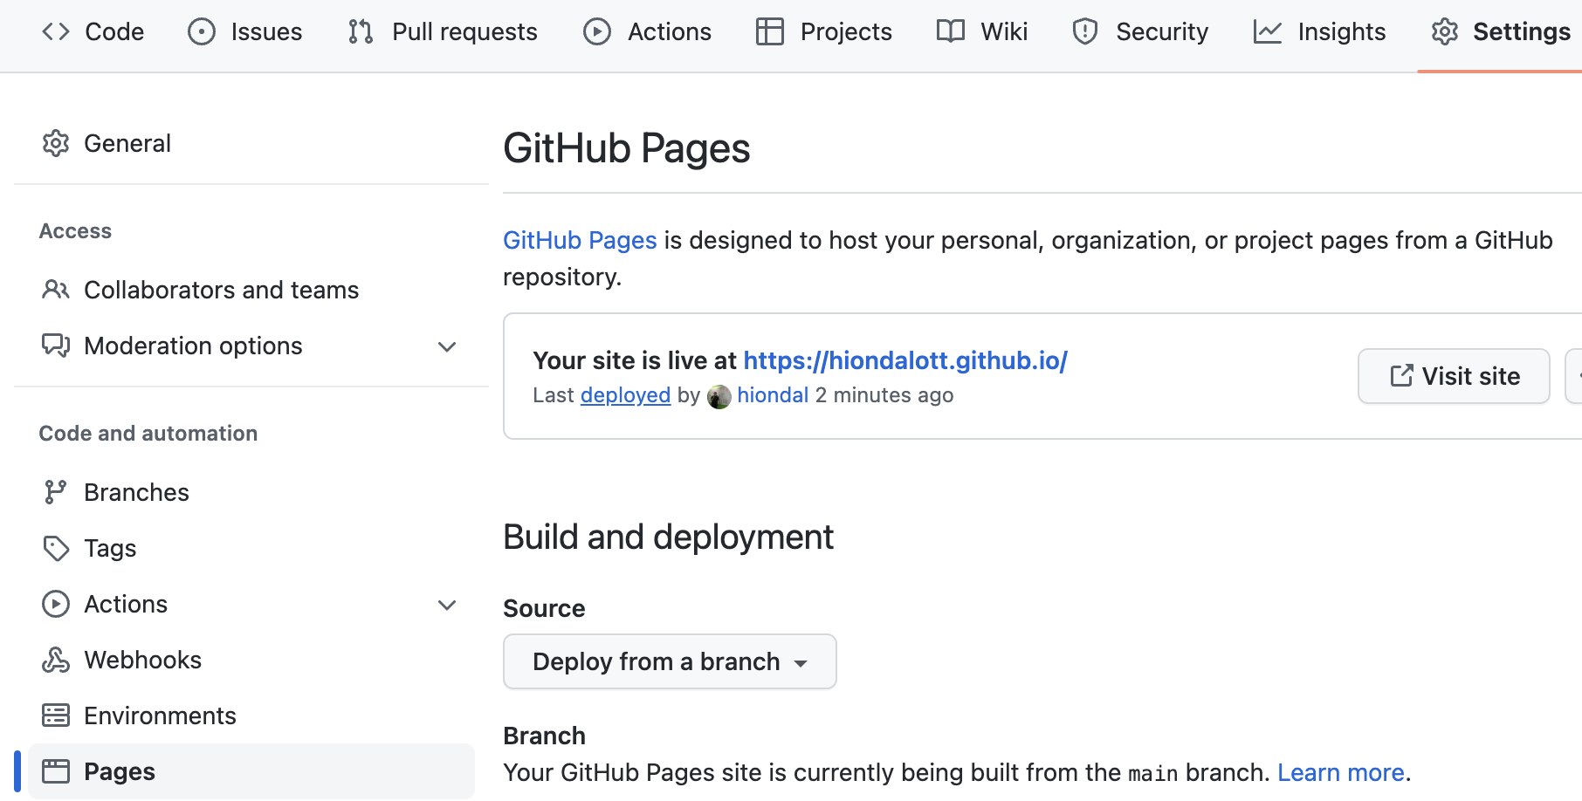Screen dimensions: 1582x801
Task: Click the Environments server icon
Action: pos(56,715)
